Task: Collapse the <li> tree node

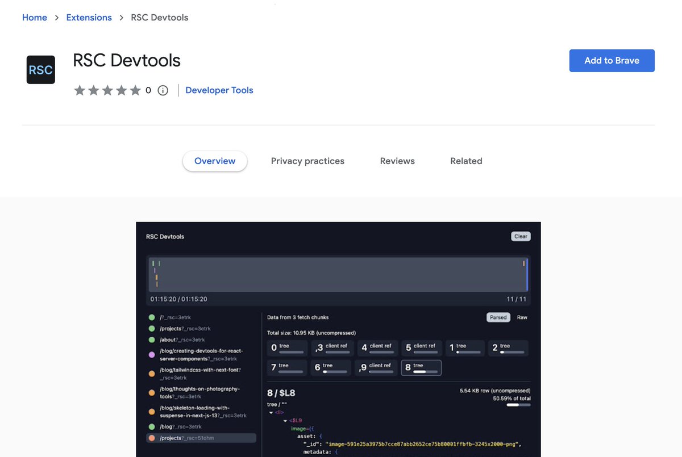Action: click(x=271, y=412)
